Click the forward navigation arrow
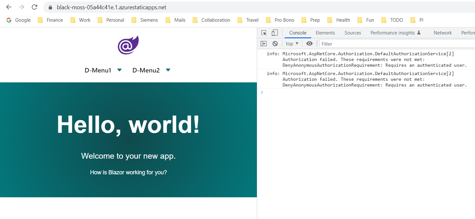475x219 pixels. pos(21,7)
